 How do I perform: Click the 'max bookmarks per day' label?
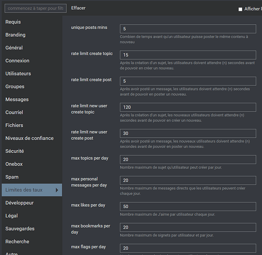click(x=91, y=229)
